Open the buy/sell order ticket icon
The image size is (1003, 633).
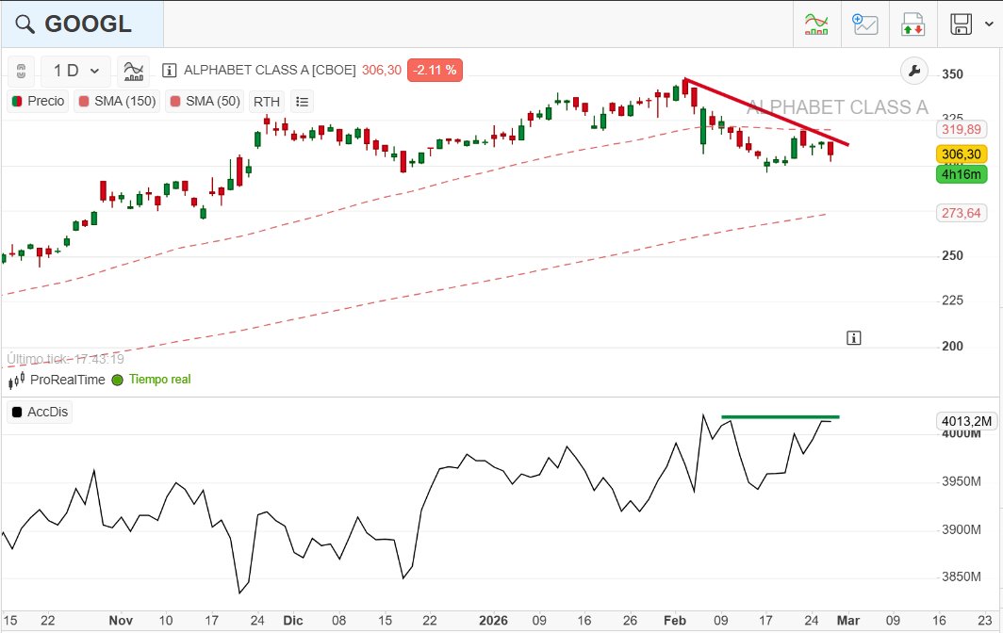(913, 24)
